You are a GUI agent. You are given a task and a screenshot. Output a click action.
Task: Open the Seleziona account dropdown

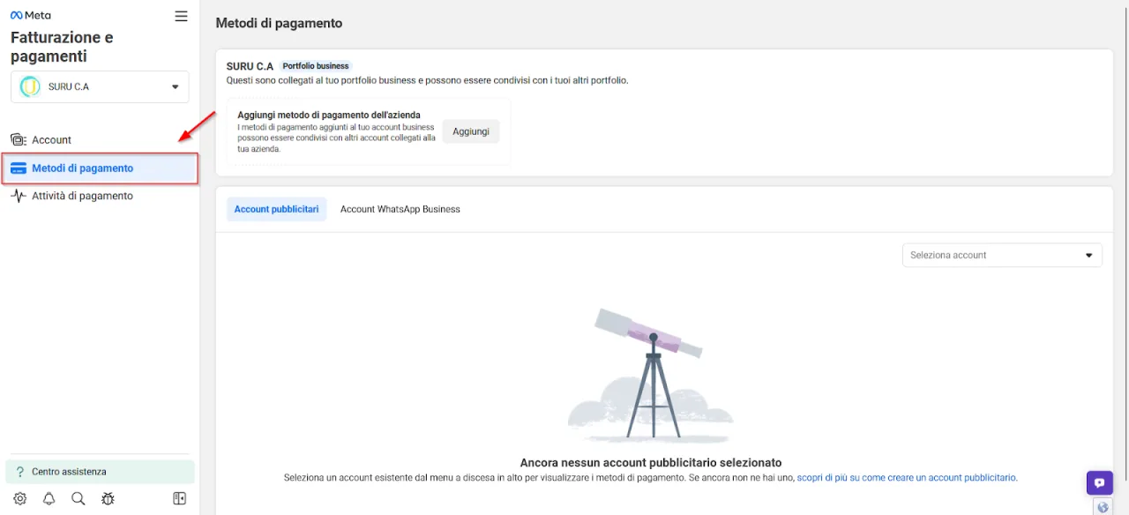tap(1002, 255)
